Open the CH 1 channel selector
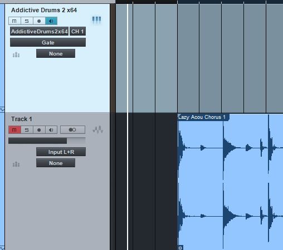283x250 pixels. pos(77,31)
